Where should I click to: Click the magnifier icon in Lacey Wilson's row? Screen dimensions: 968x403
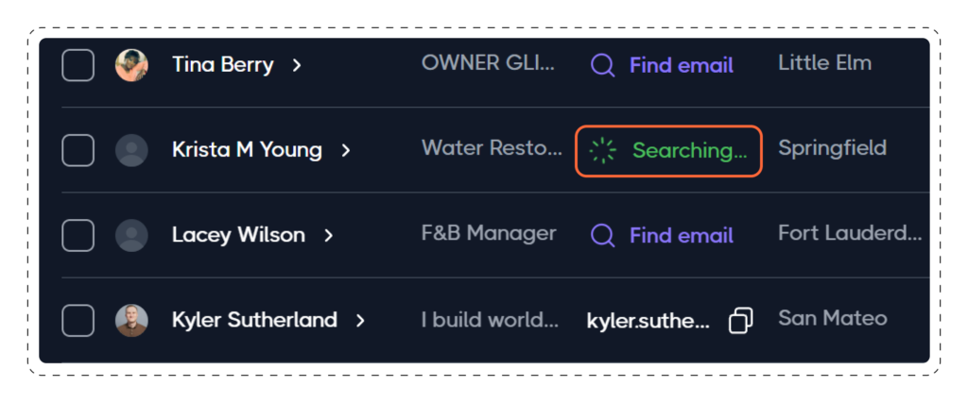tap(602, 235)
